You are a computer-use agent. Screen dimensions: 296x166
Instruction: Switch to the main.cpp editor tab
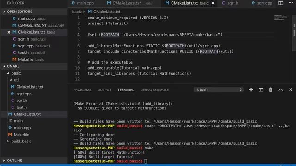tap(83, 3)
